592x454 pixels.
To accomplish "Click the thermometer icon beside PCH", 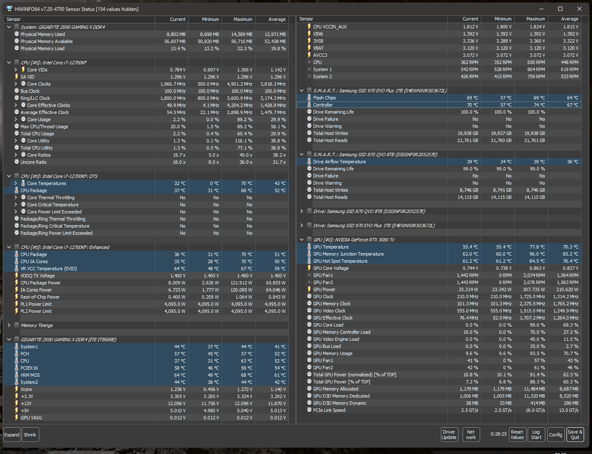I will pos(17,354).
